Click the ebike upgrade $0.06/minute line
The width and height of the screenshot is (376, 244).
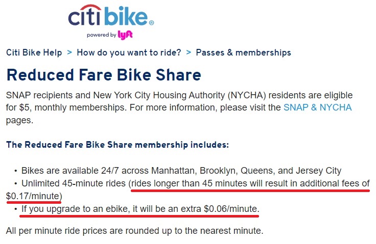click(140, 209)
